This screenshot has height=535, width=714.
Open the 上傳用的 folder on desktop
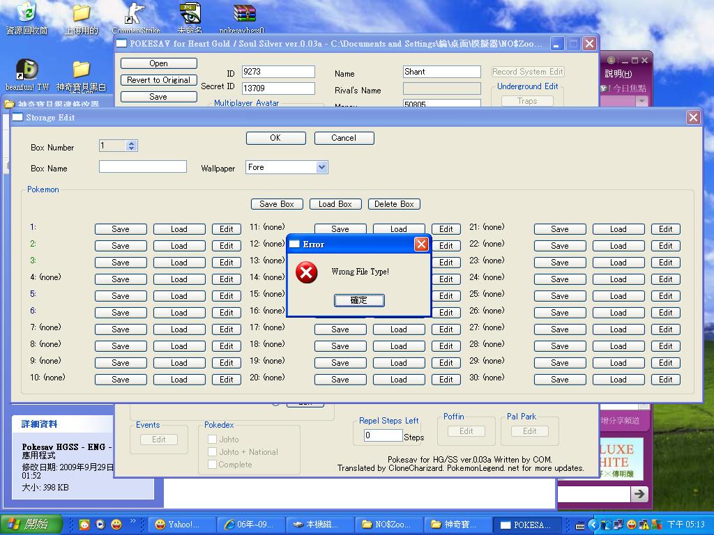(81, 14)
